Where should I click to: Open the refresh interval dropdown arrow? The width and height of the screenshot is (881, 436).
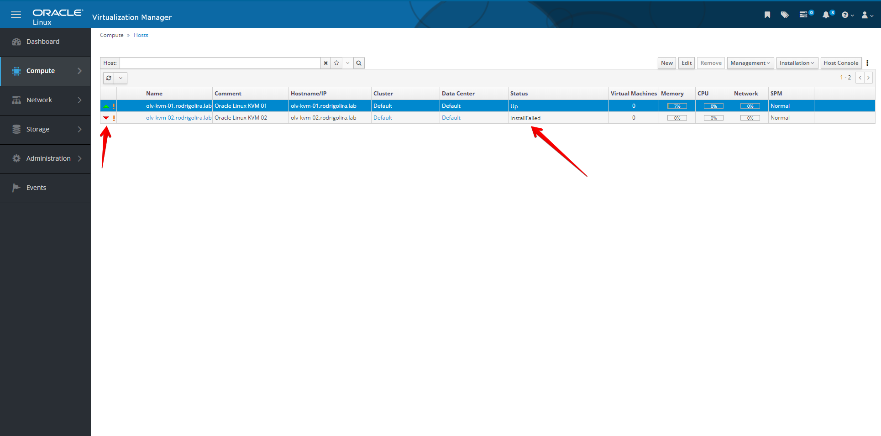pos(121,78)
